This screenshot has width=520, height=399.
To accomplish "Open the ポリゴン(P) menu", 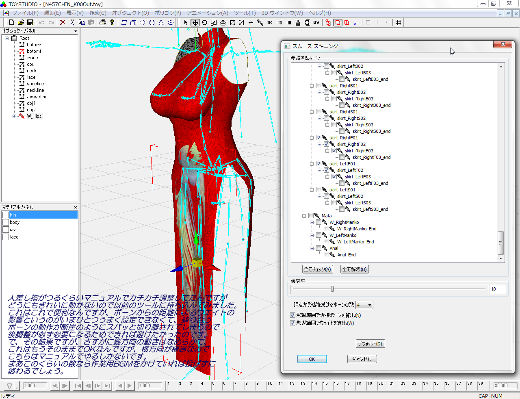I will pyautogui.click(x=168, y=13).
